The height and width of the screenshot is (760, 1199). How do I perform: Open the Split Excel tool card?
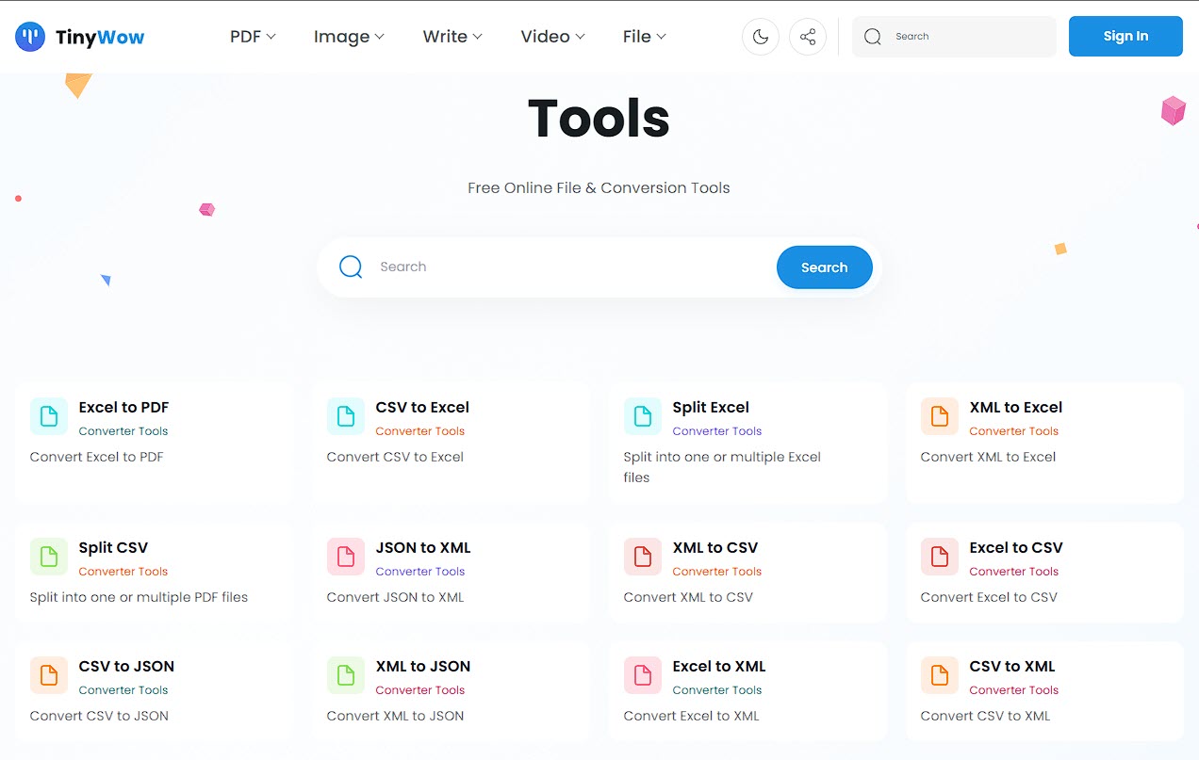point(747,443)
